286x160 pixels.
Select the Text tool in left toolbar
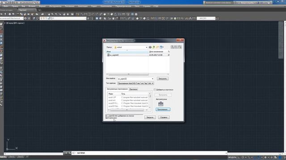coord(1,80)
